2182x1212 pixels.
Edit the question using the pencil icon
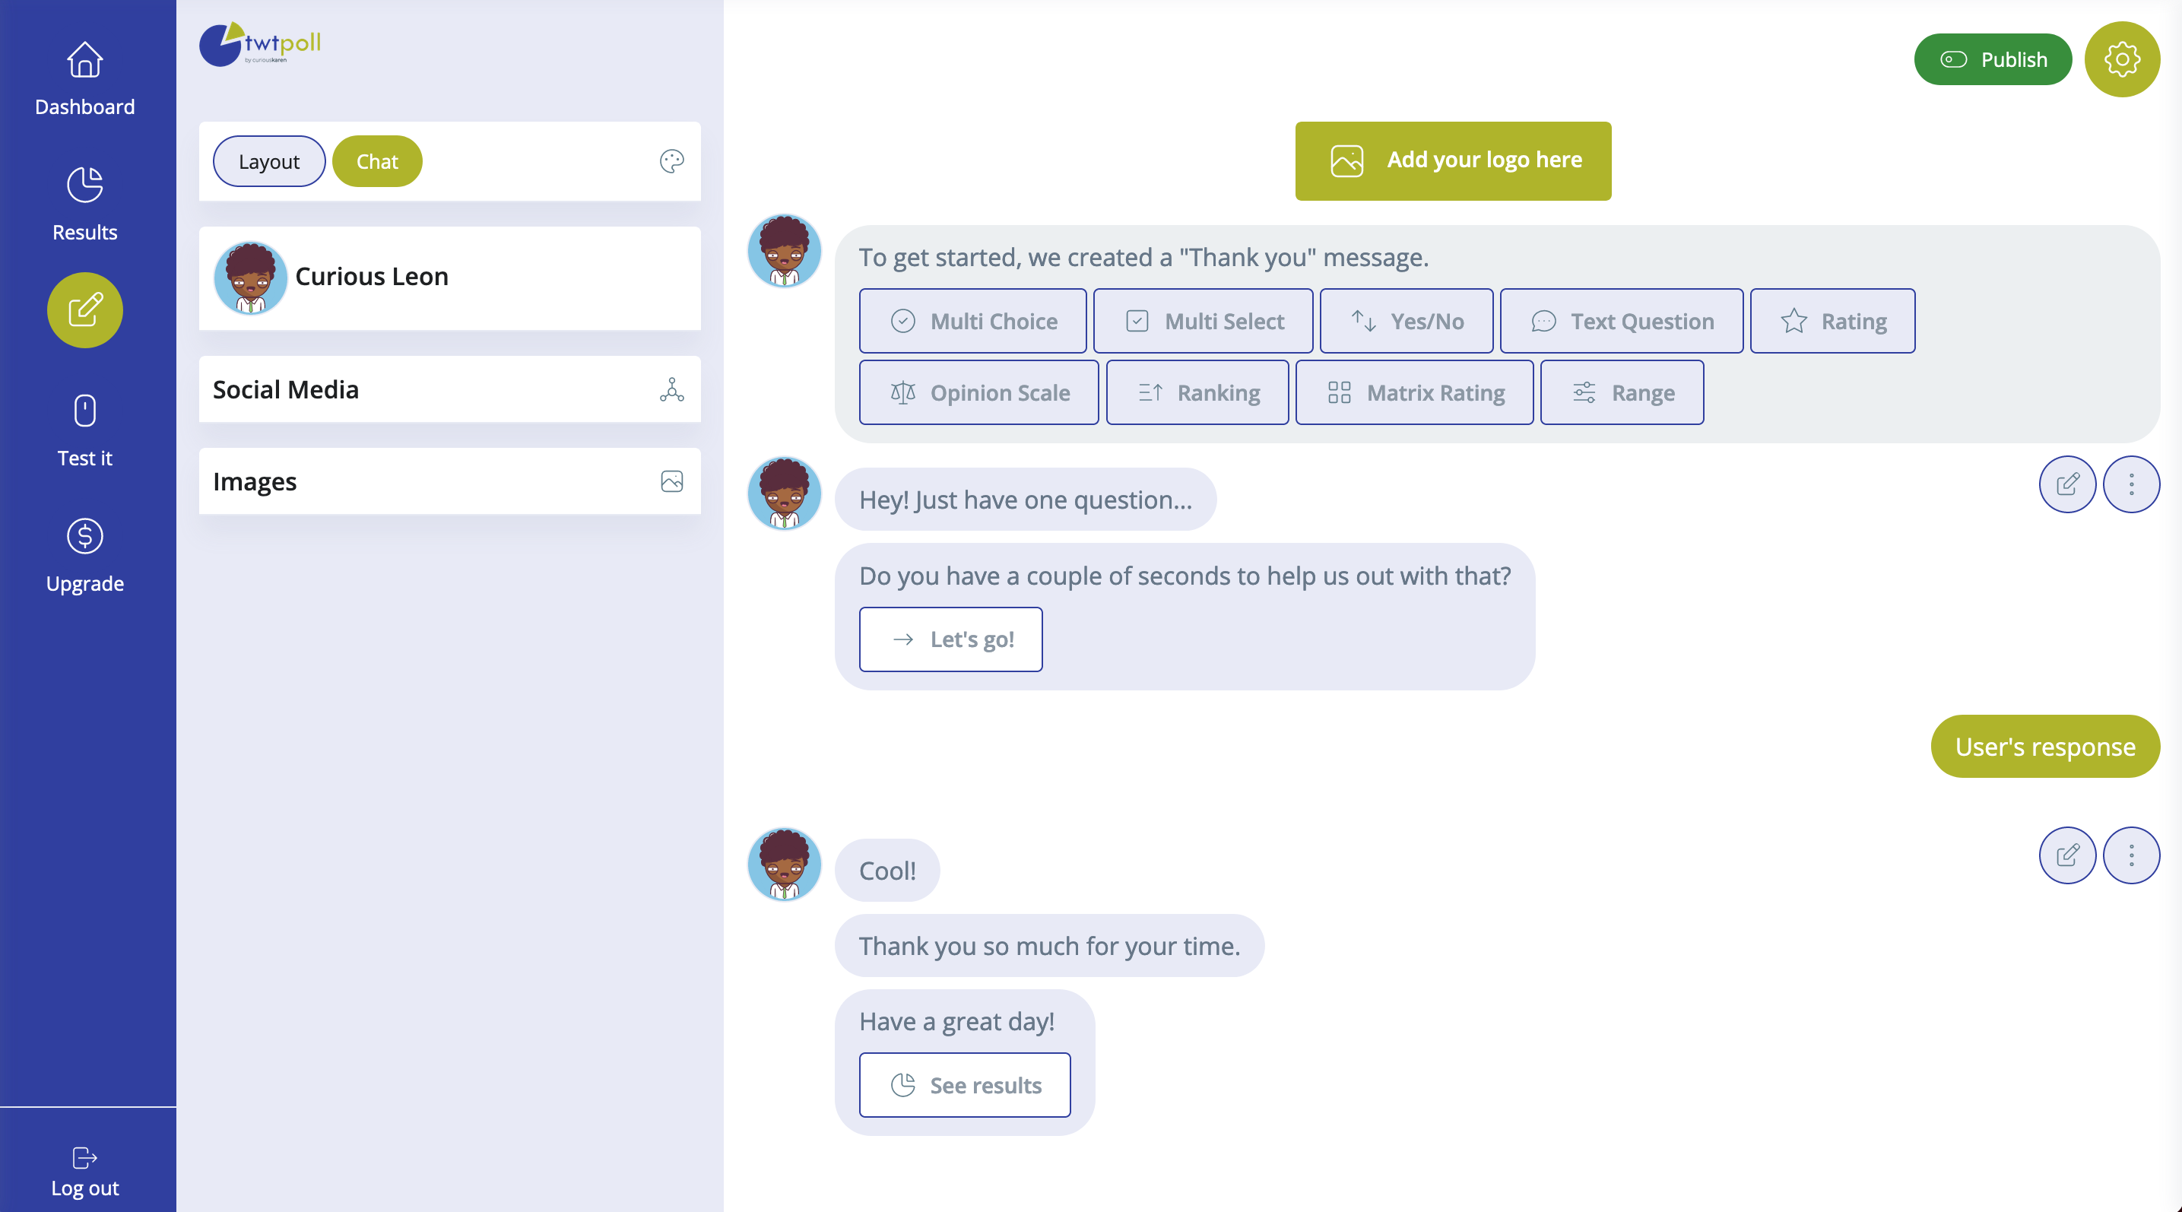click(x=2068, y=484)
